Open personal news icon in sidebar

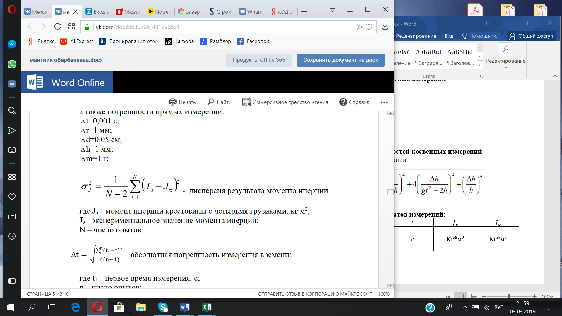pyautogui.click(x=12, y=217)
